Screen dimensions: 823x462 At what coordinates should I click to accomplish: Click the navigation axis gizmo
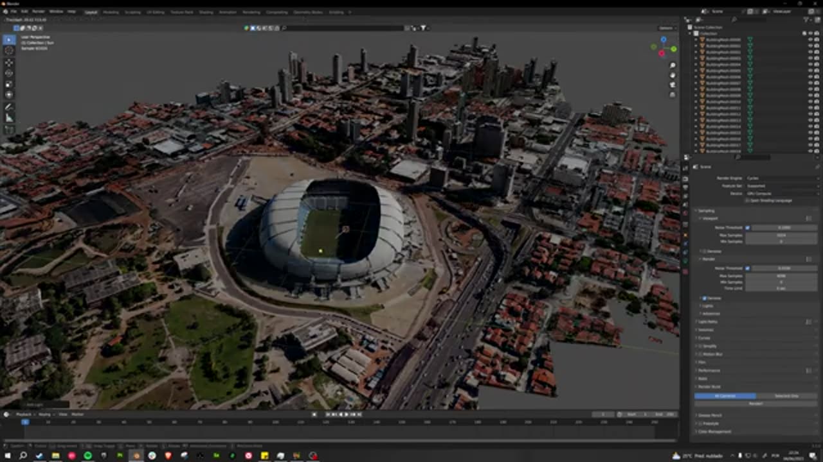[x=664, y=47]
